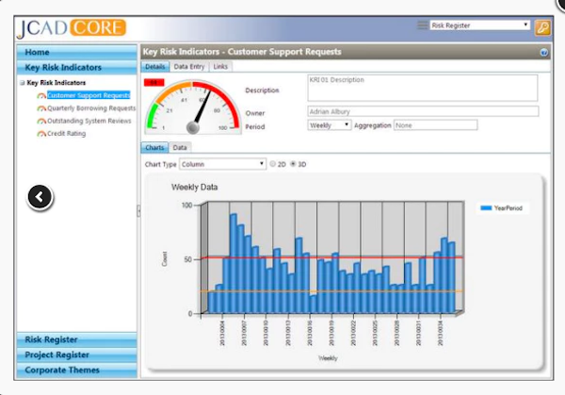The width and height of the screenshot is (565, 395).
Task: Click the orange key login icon
Action: 542,26
